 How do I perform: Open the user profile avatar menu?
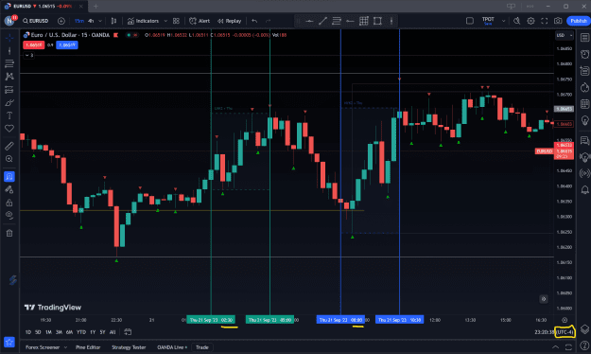coord(9,21)
